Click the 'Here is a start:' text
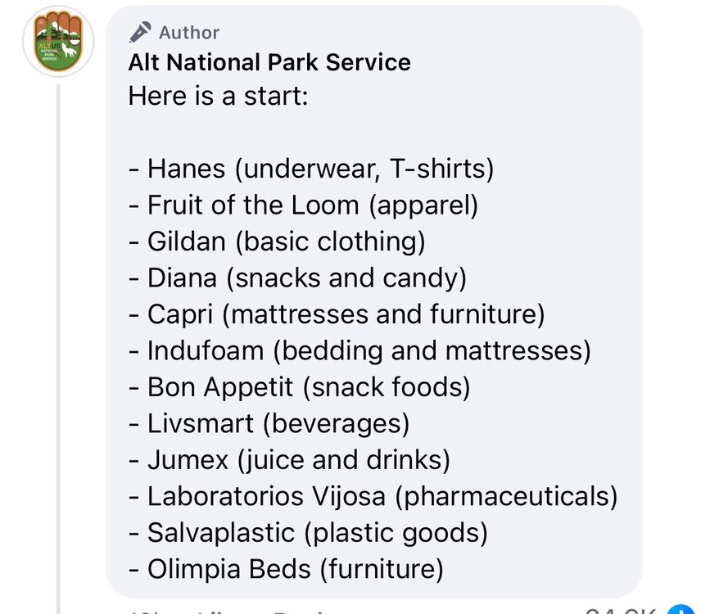This screenshot has height=614, width=710. 218,96
